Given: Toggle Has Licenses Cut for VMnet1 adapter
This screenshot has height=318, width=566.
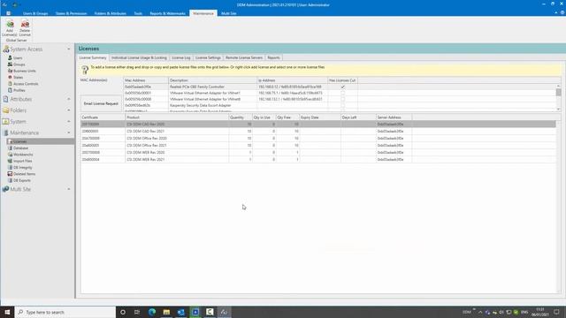Looking at the screenshot, I should (x=342, y=93).
